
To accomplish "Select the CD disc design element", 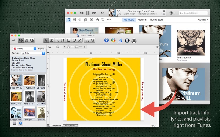I will tap(68, 47).
